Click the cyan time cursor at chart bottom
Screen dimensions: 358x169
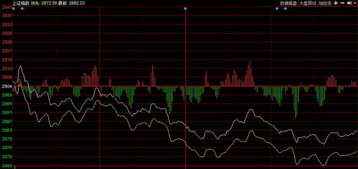15,167
